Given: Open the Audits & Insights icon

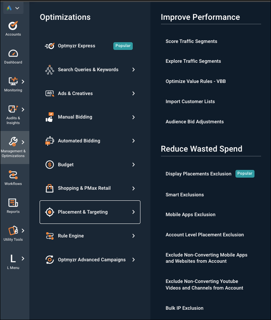Looking at the screenshot, I should (13, 109).
